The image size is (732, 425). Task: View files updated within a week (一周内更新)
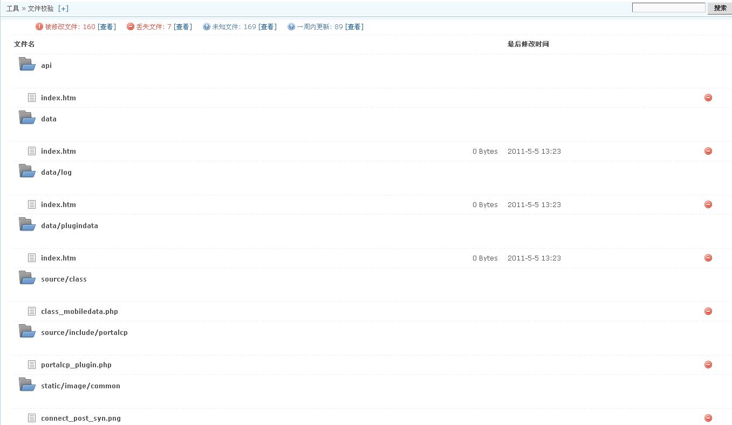coord(354,26)
